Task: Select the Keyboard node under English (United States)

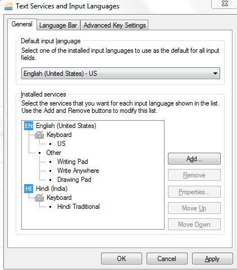Action: coord(59,135)
